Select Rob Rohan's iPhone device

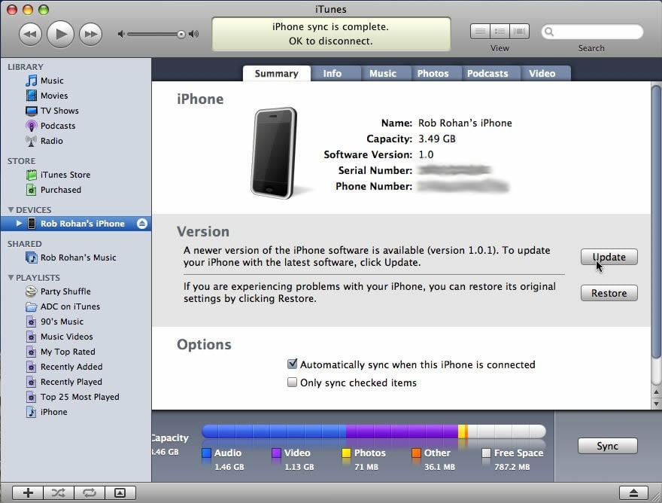click(76, 224)
